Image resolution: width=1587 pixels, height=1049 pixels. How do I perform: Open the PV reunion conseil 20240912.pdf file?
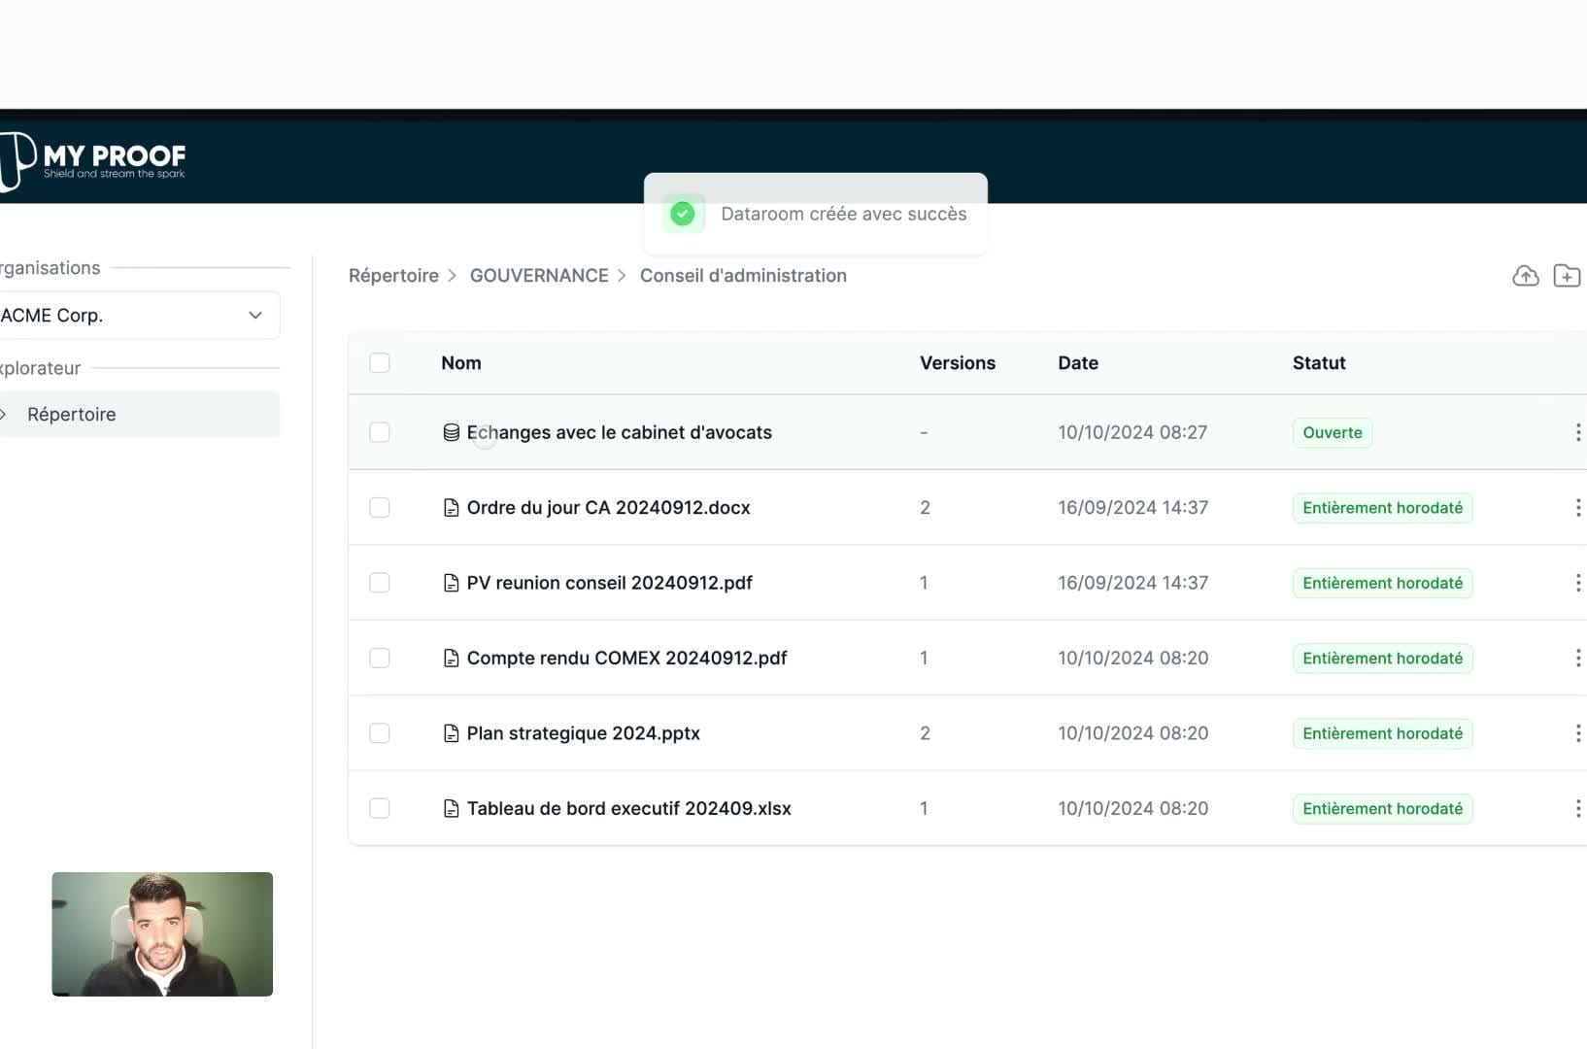coord(609,583)
